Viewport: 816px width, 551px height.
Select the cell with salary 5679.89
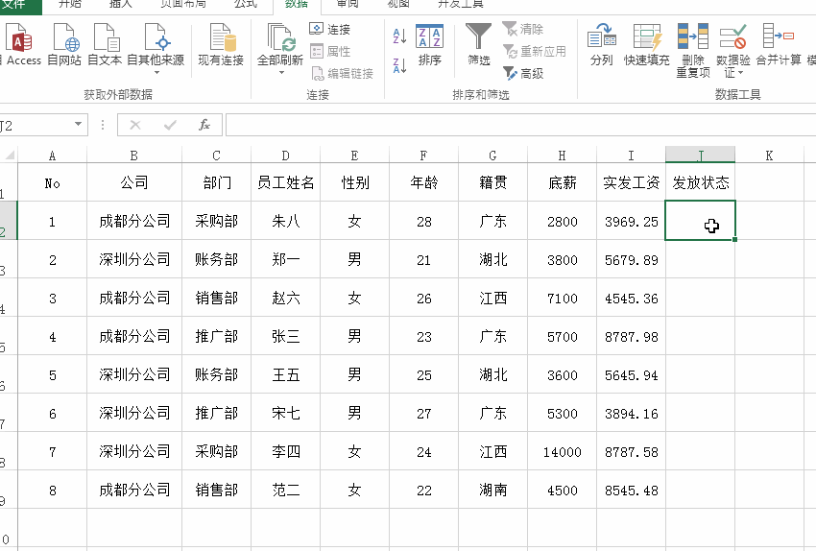[632, 259]
